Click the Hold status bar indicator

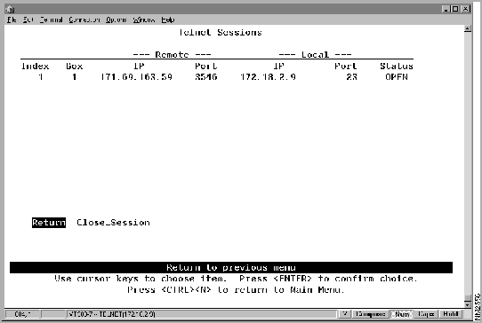point(451,314)
